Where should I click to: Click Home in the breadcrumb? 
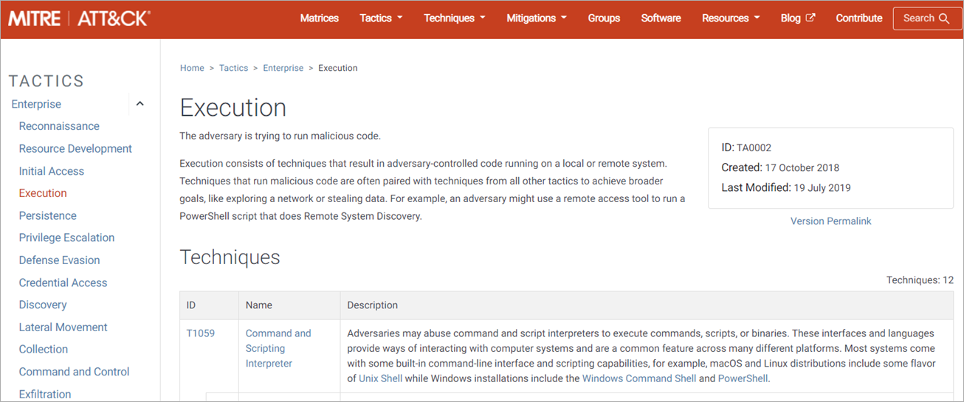(192, 68)
